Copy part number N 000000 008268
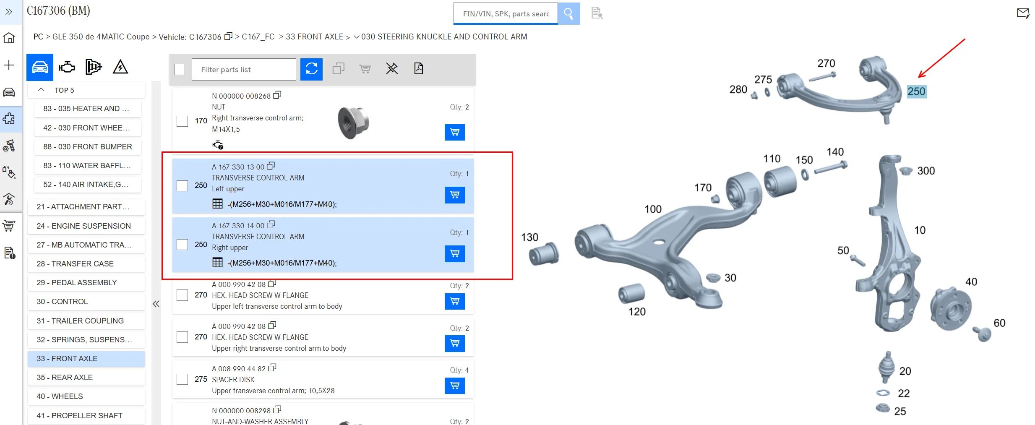 click(x=277, y=95)
